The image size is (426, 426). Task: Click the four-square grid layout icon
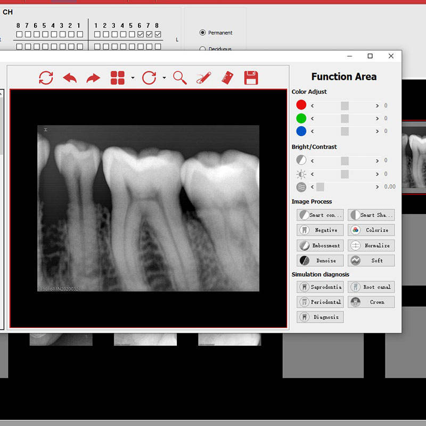[117, 78]
